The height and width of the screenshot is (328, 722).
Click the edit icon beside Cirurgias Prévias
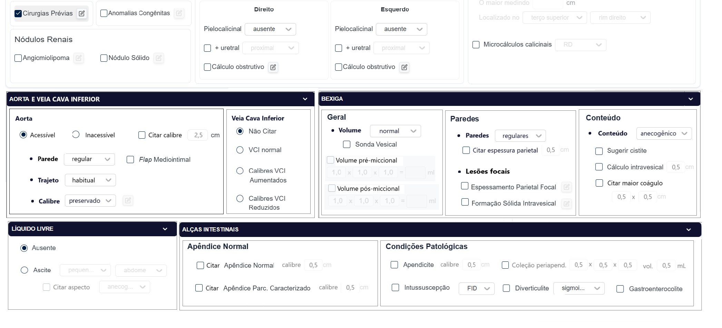click(x=82, y=13)
